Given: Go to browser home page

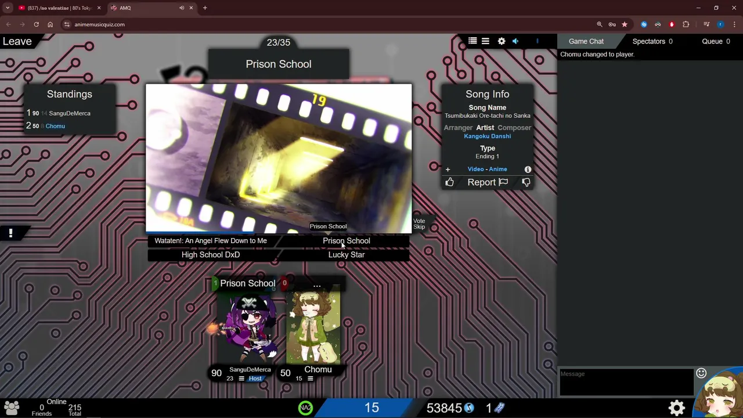Looking at the screenshot, I should point(50,24).
